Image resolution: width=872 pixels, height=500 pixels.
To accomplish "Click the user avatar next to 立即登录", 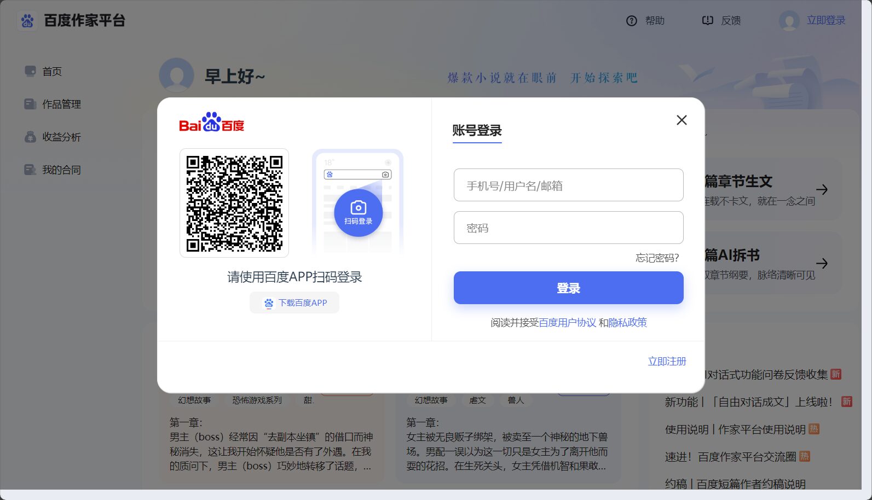I will coord(789,21).
